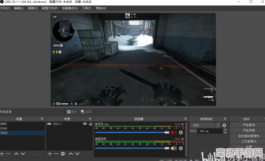Move source down with arrow
The height and width of the screenshot is (161, 265).
tap(77, 153)
